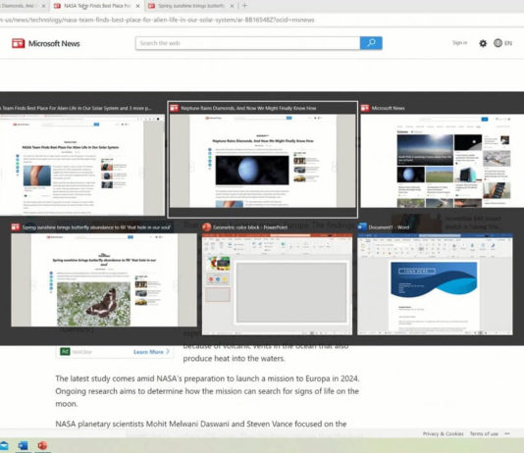Image resolution: width=524 pixels, height=453 pixels.
Task: Open PowerPoint from the taskbar
Action: click(x=42, y=446)
